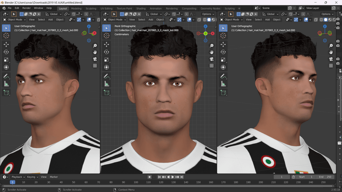Open the Render menu

tap(27, 8)
